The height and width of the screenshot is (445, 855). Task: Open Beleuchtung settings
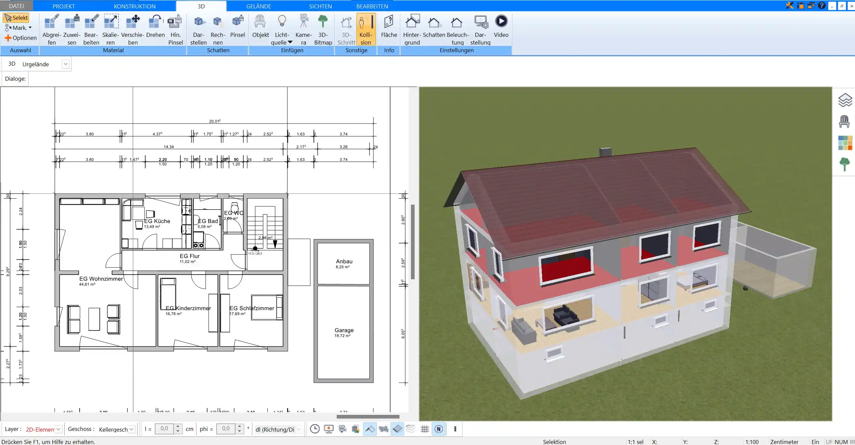(457, 29)
